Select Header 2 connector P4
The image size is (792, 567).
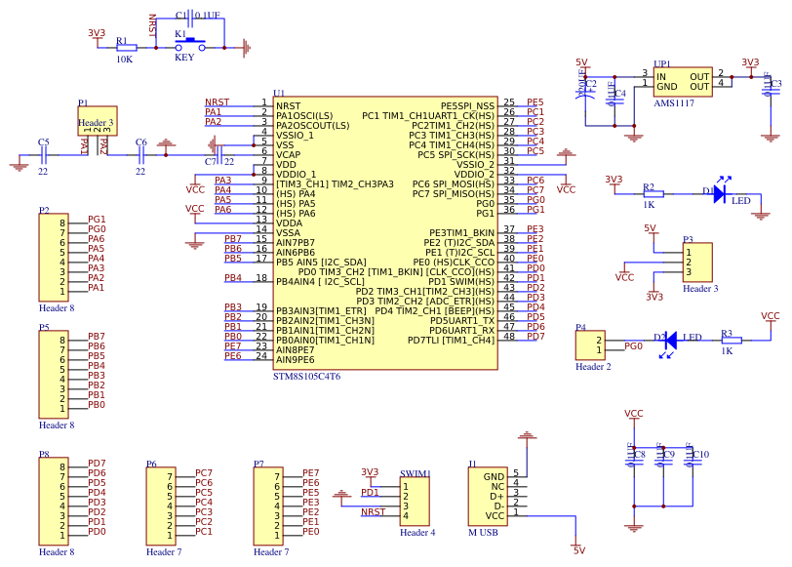(x=591, y=342)
